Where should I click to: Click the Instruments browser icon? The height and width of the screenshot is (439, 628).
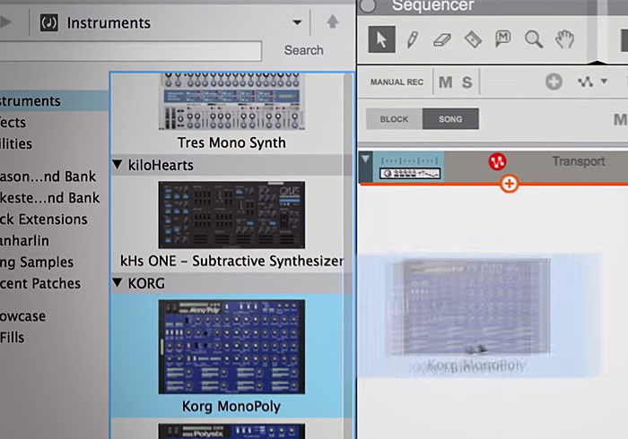click(48, 22)
